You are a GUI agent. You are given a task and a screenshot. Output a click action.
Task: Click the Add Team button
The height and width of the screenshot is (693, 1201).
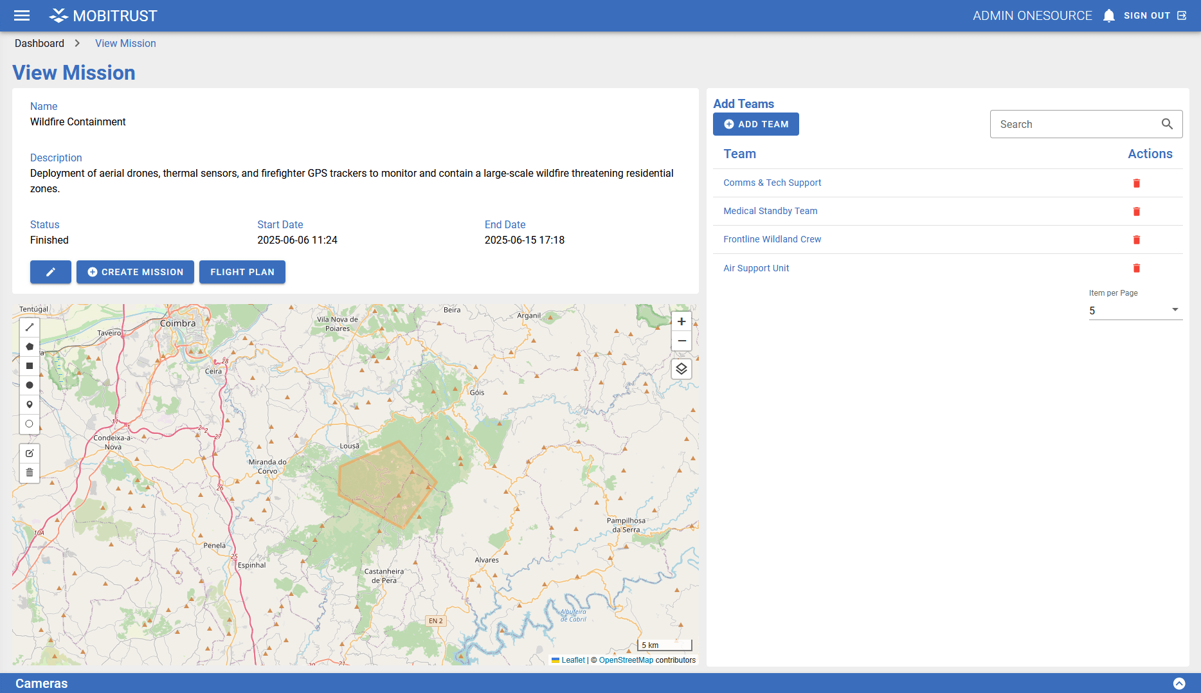pos(755,124)
